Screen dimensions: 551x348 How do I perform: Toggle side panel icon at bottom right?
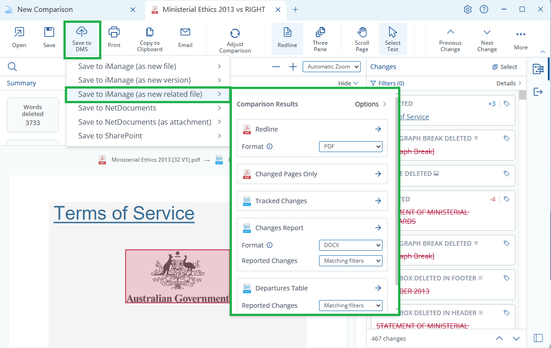point(538,338)
